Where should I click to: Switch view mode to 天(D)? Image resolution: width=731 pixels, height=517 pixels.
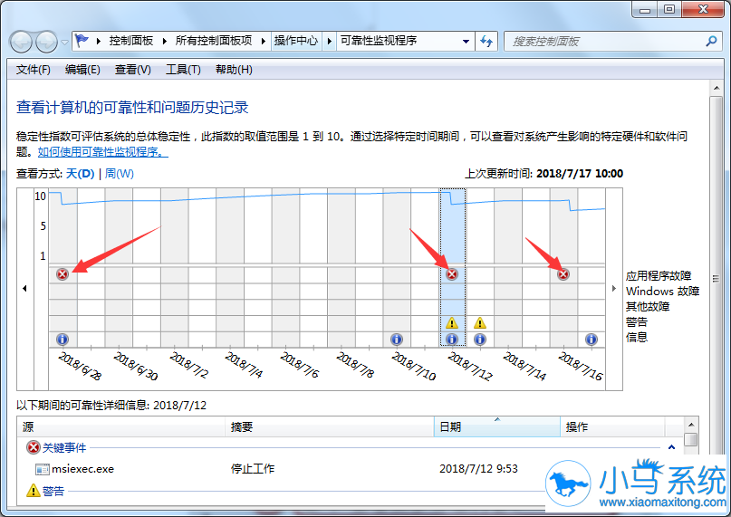(x=81, y=174)
